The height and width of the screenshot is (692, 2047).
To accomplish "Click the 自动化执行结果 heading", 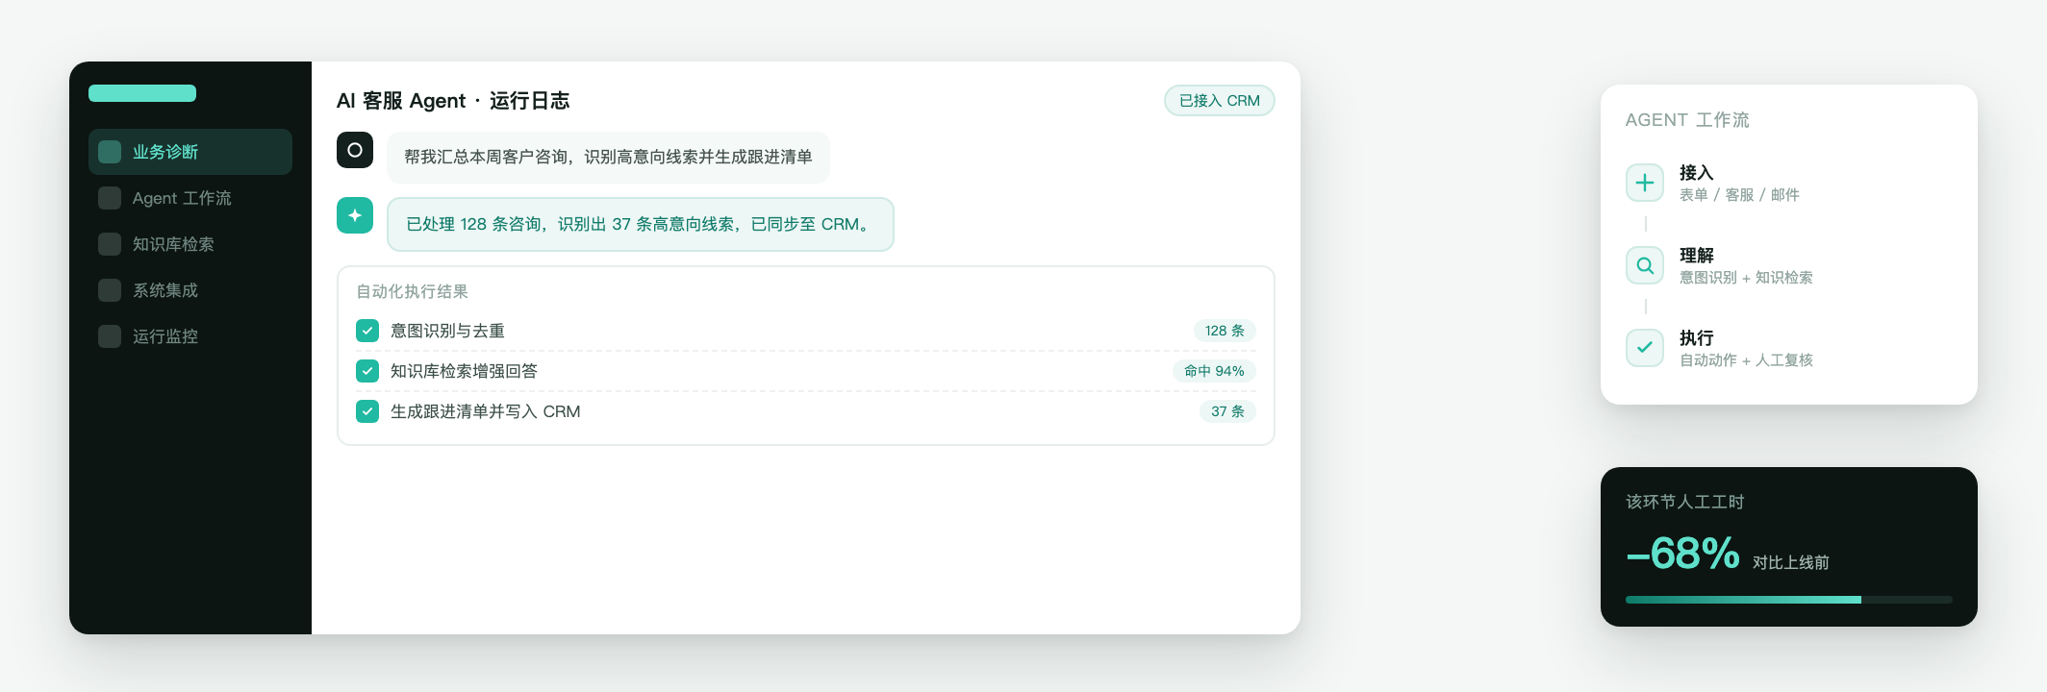I will tap(412, 291).
